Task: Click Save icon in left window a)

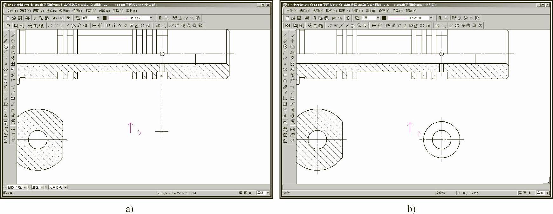Action: click(19, 18)
